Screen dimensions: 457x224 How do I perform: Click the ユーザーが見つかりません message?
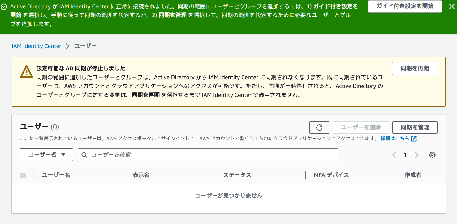pyautogui.click(x=229, y=196)
